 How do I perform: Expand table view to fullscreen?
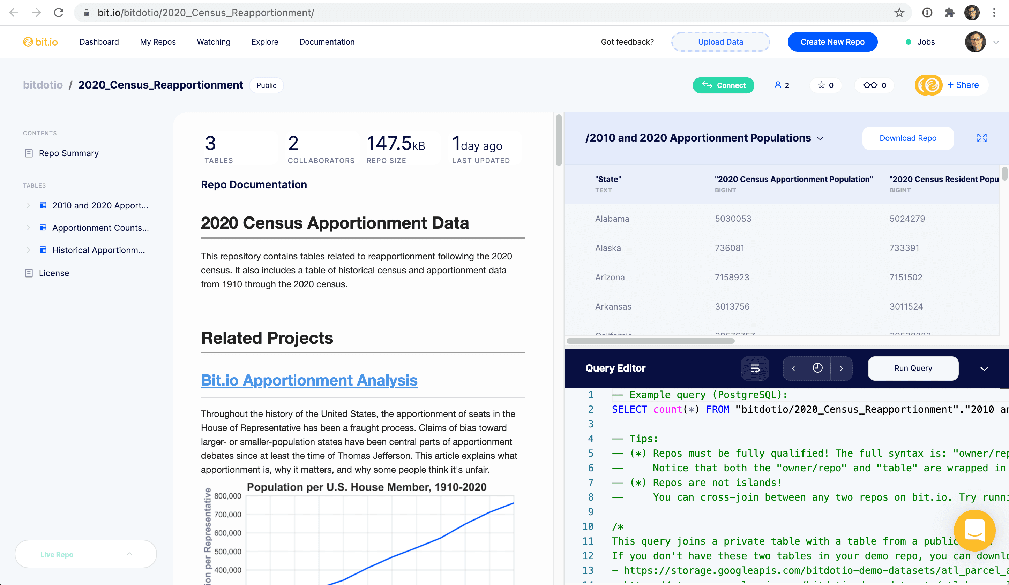point(982,138)
